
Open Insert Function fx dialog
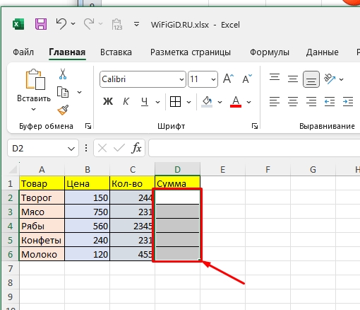tap(136, 149)
